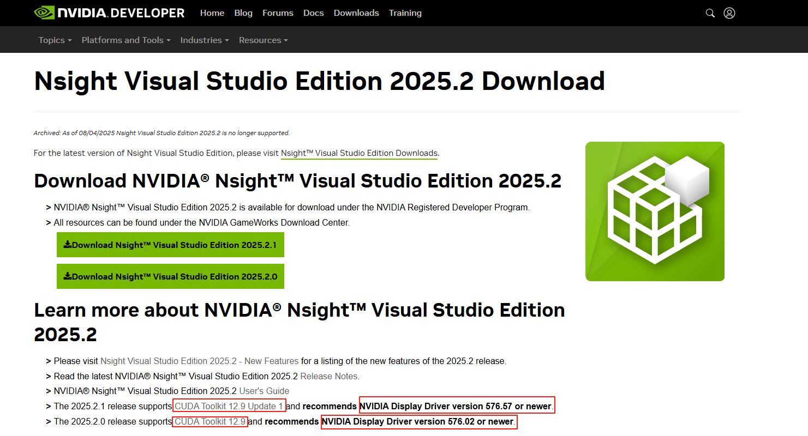
Task: Open the search magnifier icon
Action: [710, 13]
